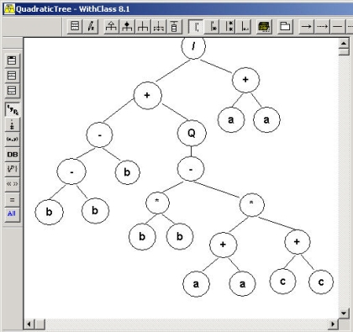353x332 pixels.
Task: Click the yellow-green chest icon in toolbar
Action: (264, 27)
